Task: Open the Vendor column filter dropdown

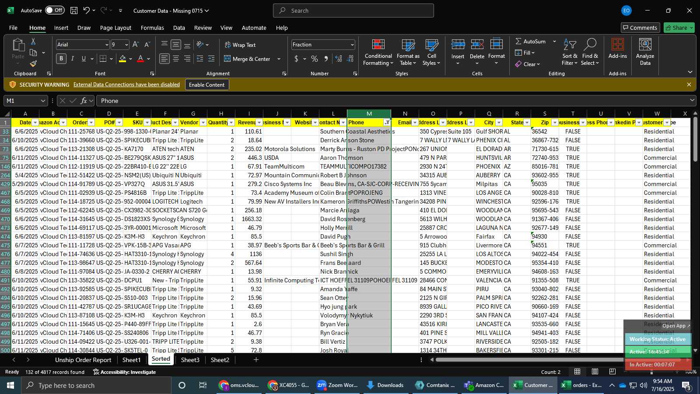Action: pyautogui.click(x=203, y=123)
